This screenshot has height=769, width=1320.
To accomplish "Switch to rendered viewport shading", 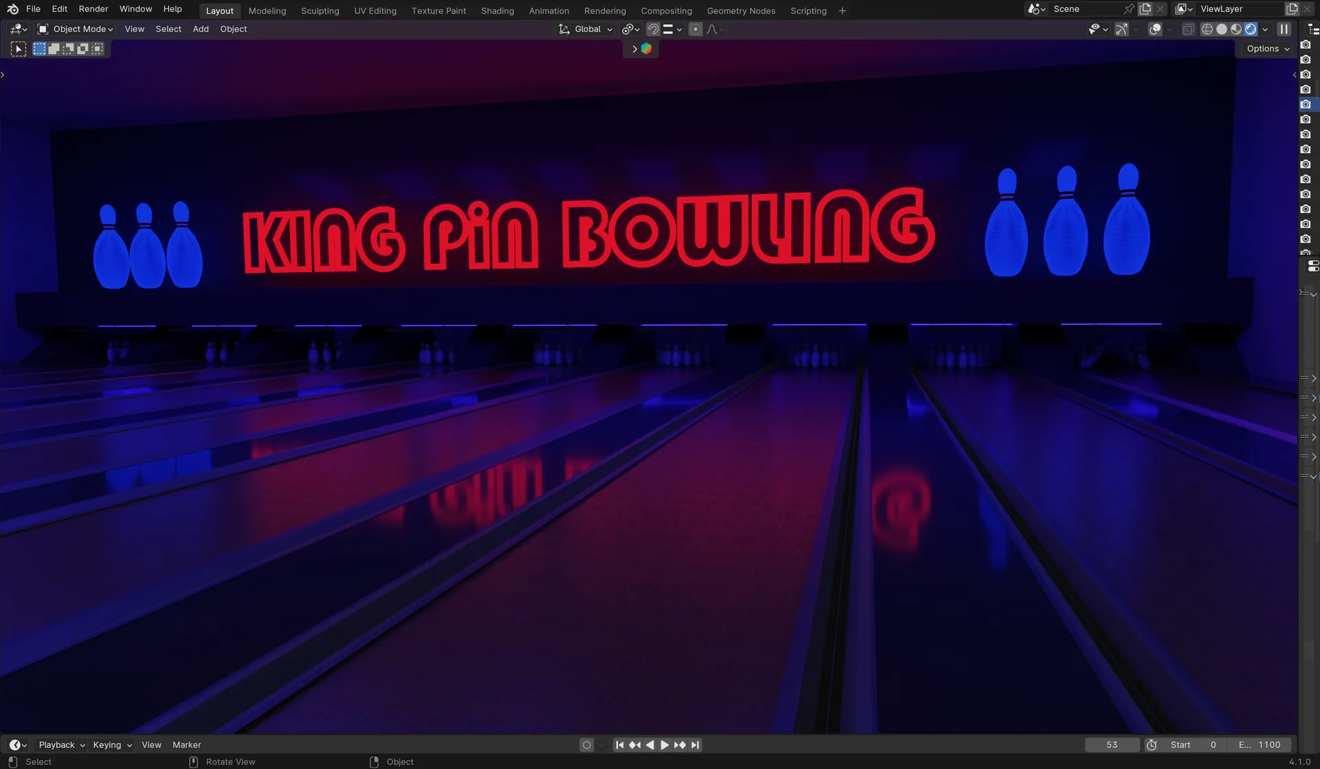I will tap(1251, 29).
